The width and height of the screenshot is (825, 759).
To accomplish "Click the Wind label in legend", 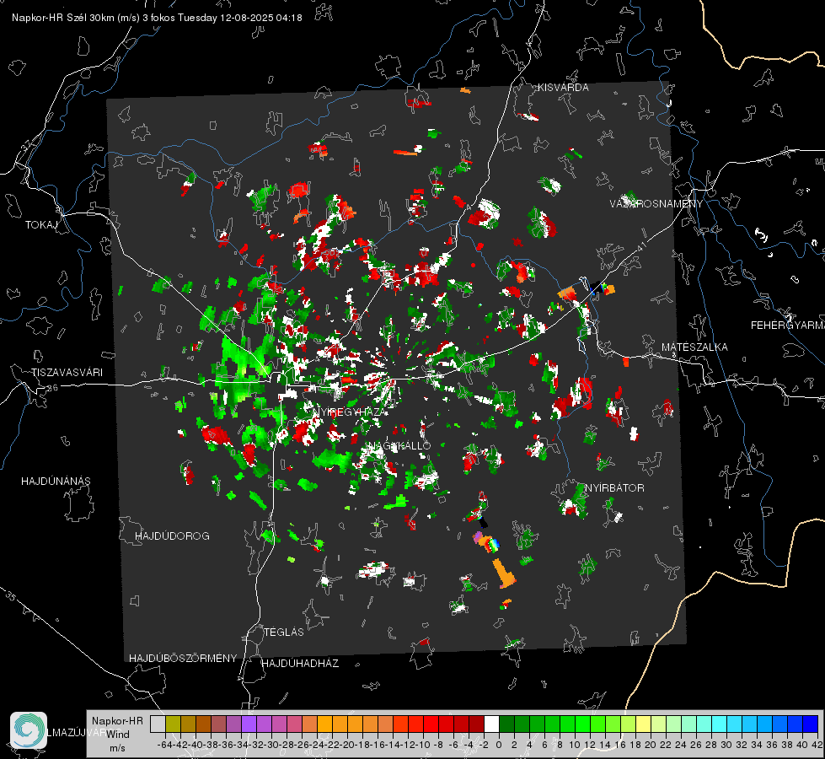I will tap(118, 735).
